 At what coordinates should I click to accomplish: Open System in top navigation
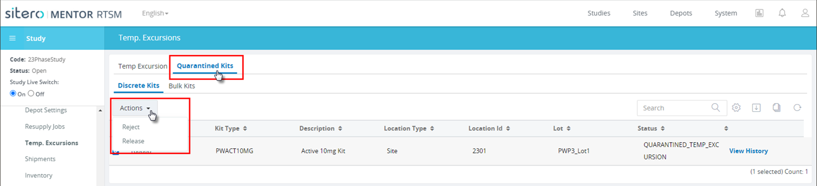[725, 13]
